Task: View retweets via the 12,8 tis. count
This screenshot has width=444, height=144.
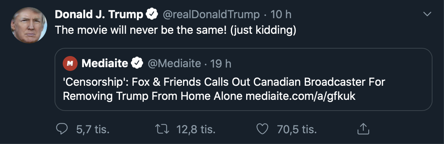Action: coord(196,130)
